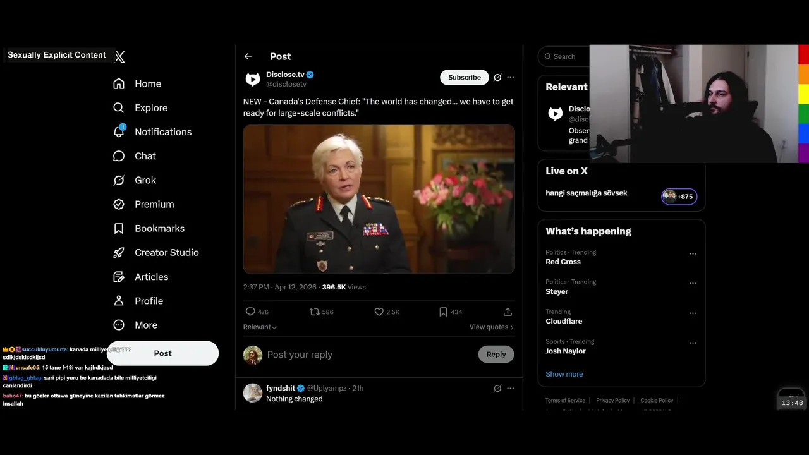Open Josh Naylor trend options menu
Screen dimensions: 809x455
693,343
